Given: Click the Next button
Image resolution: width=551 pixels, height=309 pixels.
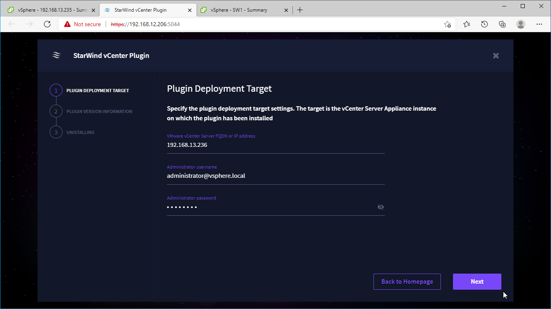Looking at the screenshot, I should [x=477, y=282].
